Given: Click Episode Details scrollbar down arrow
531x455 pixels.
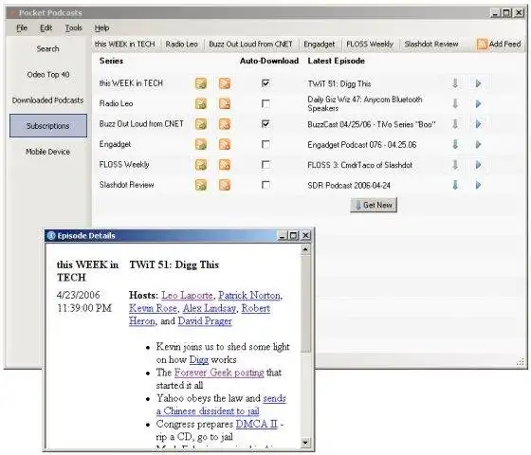Looking at the screenshot, I should click(x=305, y=442).
